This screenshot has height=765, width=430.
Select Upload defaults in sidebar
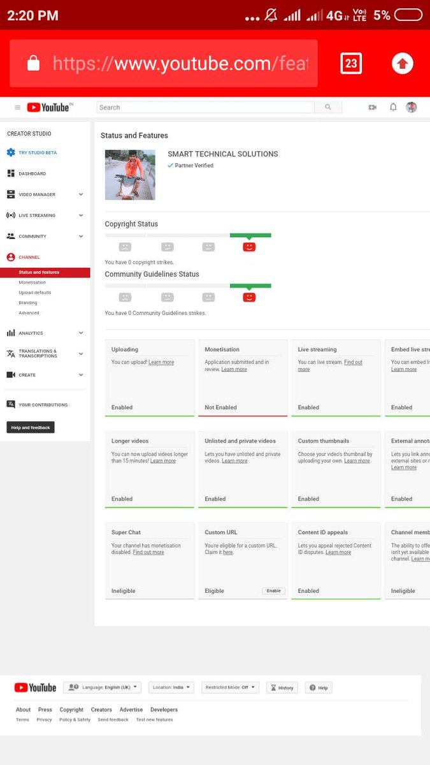tap(35, 293)
